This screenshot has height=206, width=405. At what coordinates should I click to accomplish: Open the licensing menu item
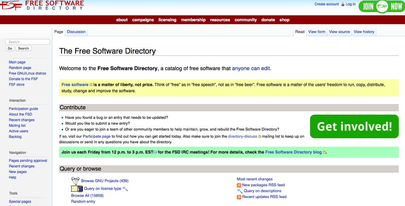(x=167, y=20)
